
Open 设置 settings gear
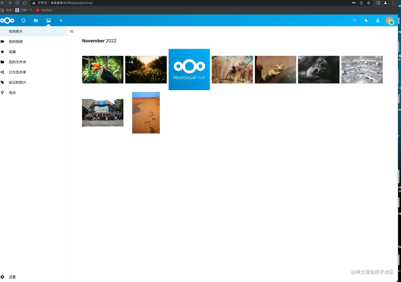[x=12, y=277]
